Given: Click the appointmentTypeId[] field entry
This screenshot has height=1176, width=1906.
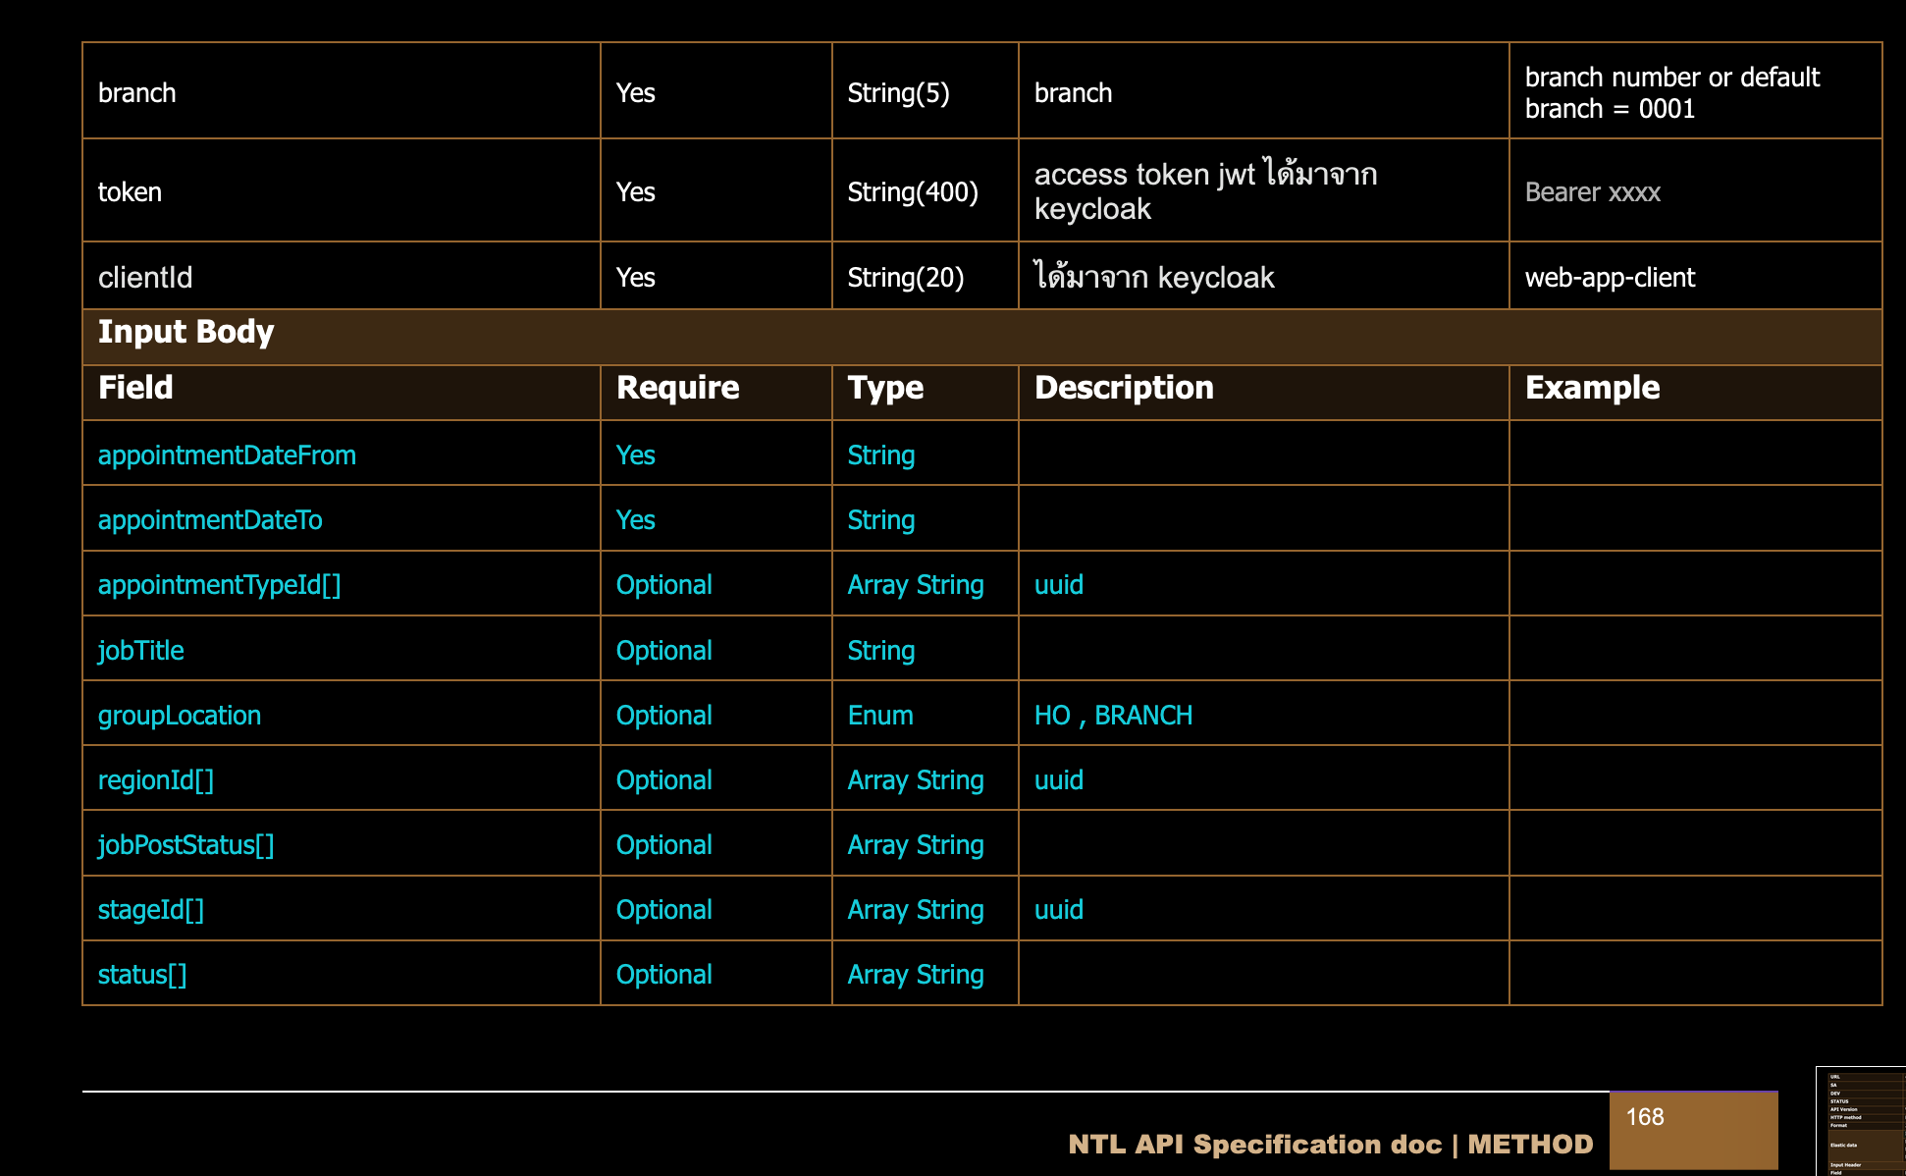Looking at the screenshot, I should point(219,585).
